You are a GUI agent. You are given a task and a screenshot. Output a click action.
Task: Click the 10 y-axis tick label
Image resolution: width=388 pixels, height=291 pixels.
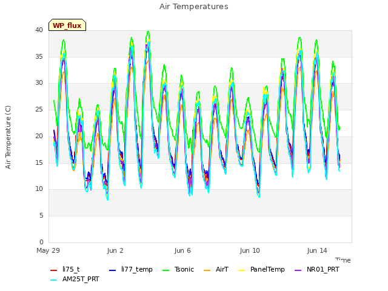(39, 189)
